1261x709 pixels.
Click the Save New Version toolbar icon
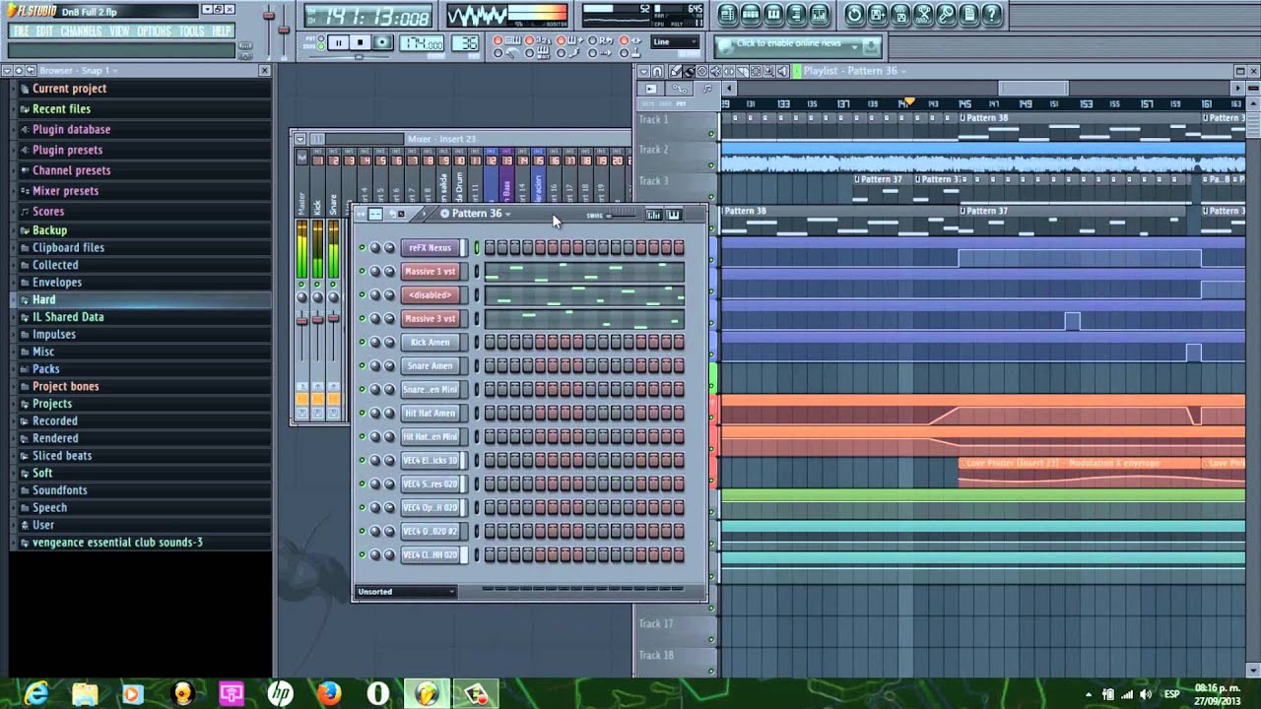[x=877, y=15]
